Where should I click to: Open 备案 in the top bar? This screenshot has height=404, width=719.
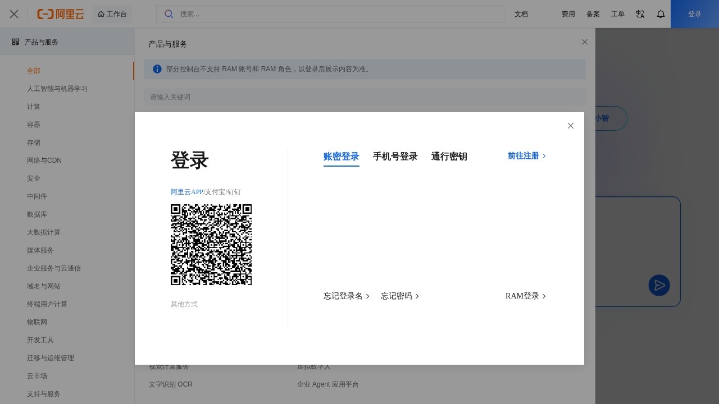pos(593,14)
